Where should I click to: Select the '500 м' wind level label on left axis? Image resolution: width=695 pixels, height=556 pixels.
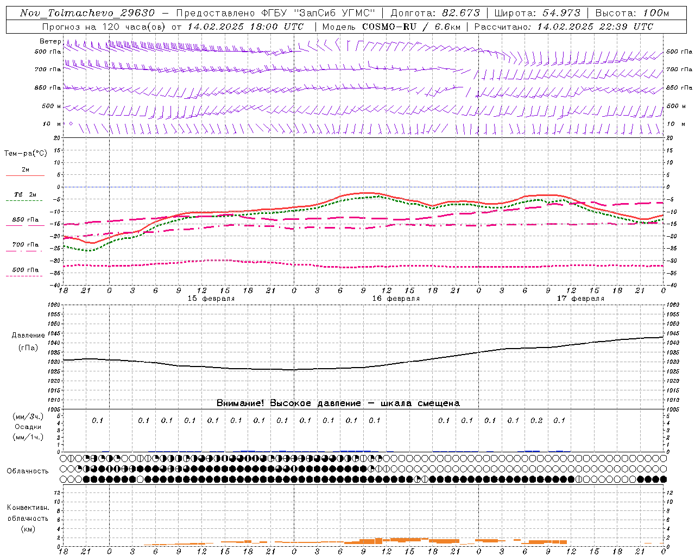(x=52, y=106)
